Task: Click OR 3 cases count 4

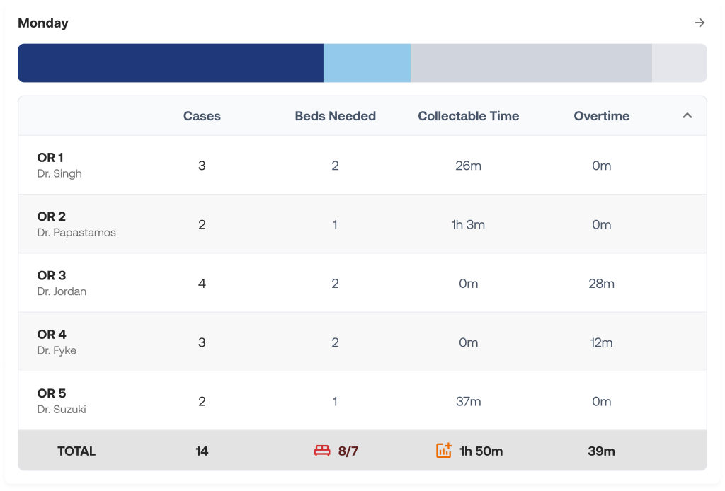Action: tap(202, 284)
